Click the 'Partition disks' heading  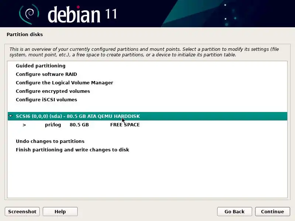click(x=25, y=34)
